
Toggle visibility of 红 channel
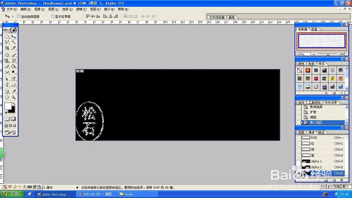coord(298,143)
